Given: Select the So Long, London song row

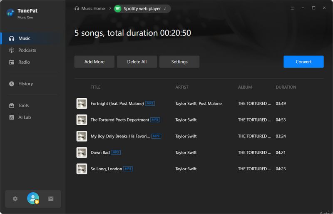Looking at the screenshot, I should (x=187, y=169).
